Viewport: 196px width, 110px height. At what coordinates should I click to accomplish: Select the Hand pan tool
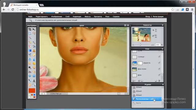pos(30,85)
